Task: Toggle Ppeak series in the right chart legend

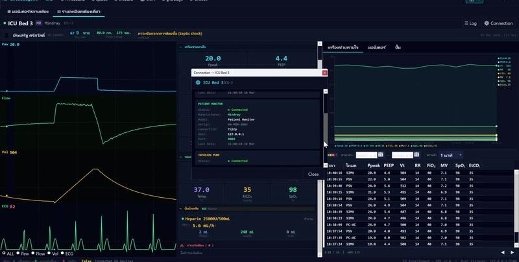Action: coord(505,58)
